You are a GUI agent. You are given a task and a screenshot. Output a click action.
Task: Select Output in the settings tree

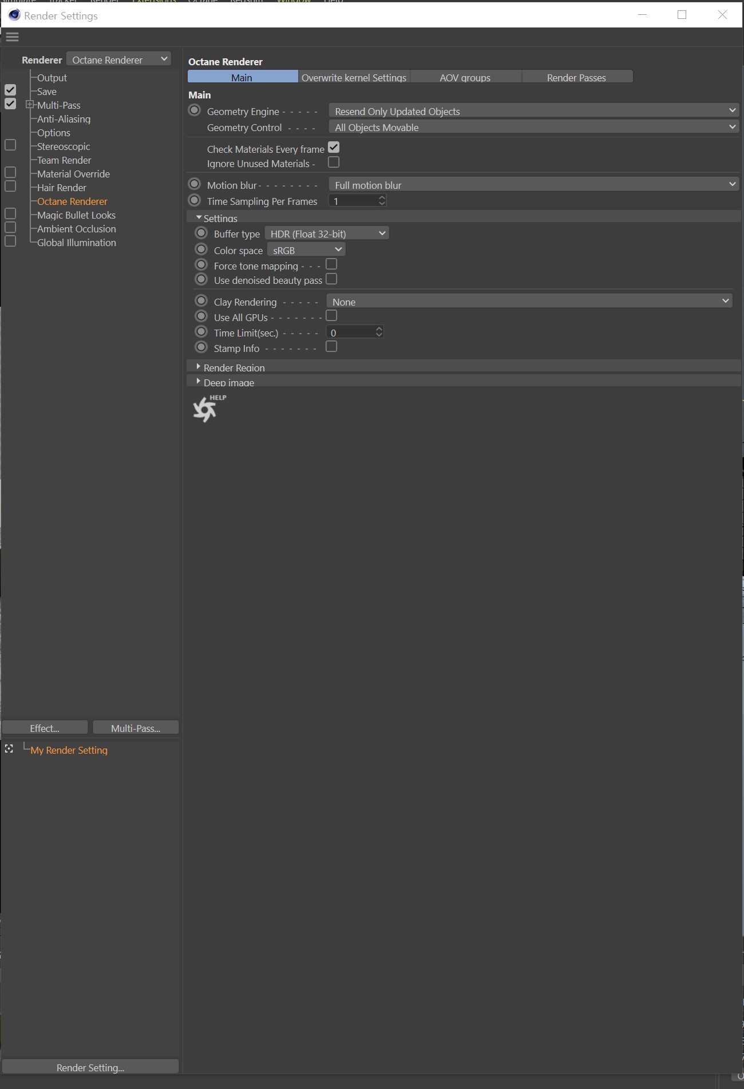[x=52, y=78]
